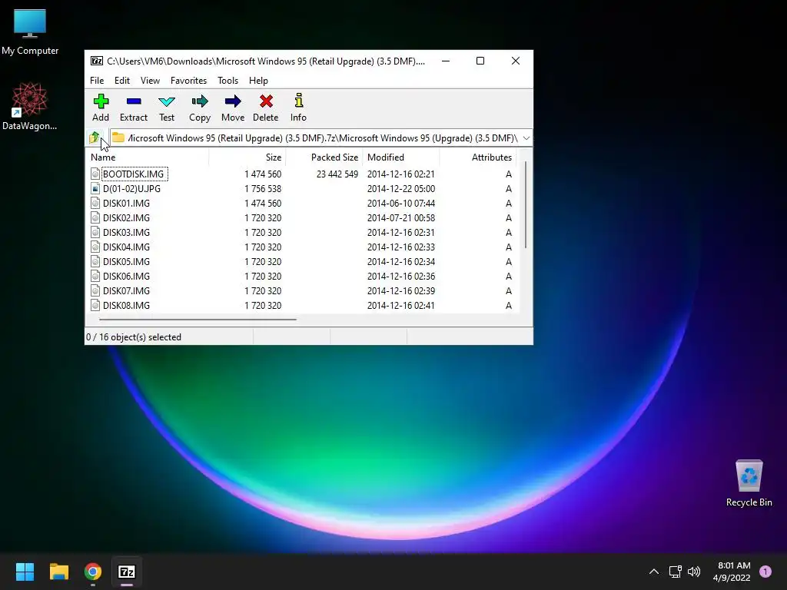This screenshot has height=590, width=787.
Task: Show hidden system tray icons
Action: click(x=654, y=572)
